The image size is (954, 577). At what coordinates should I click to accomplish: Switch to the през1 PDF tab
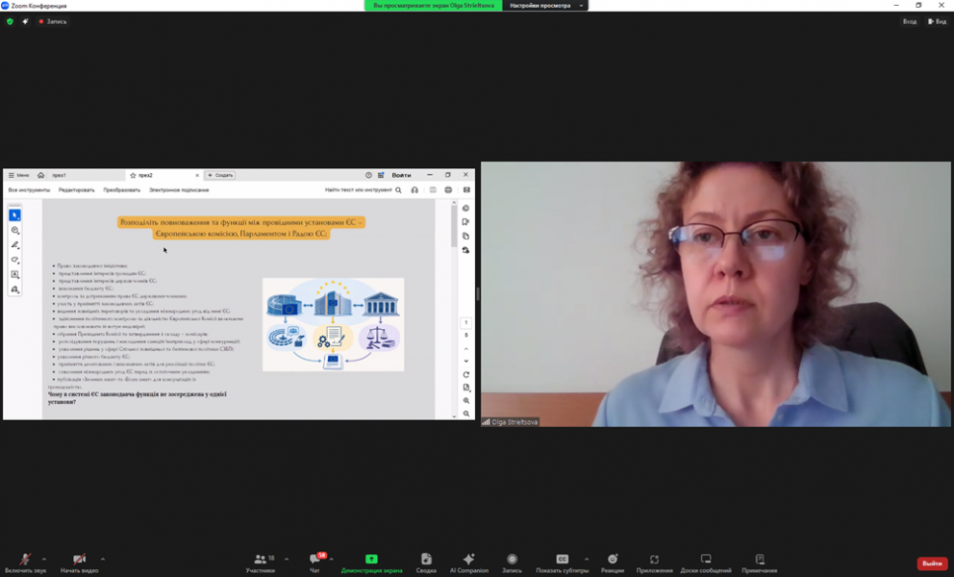click(59, 175)
